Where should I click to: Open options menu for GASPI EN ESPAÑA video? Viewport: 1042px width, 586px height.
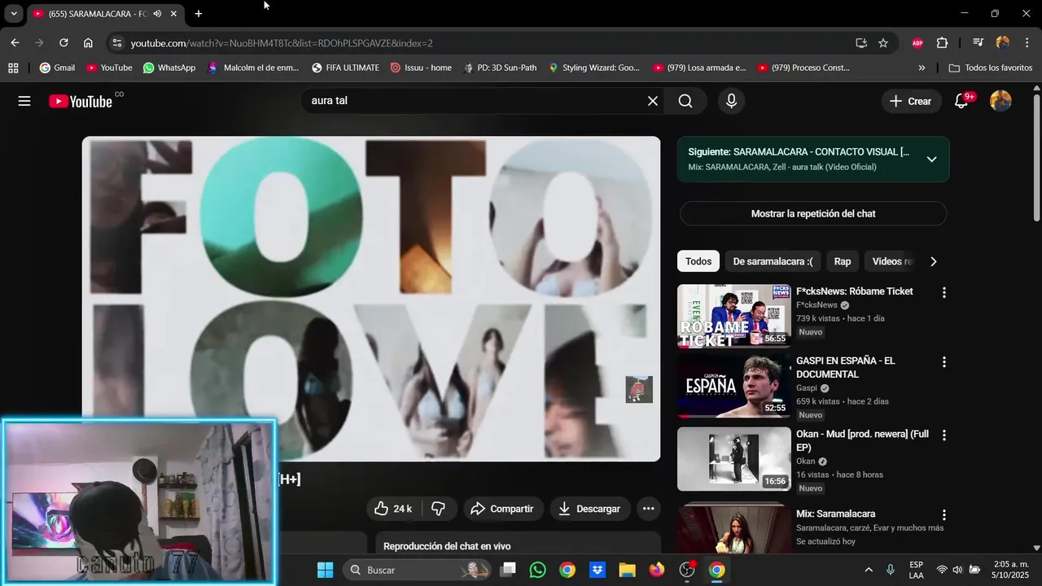click(x=944, y=362)
